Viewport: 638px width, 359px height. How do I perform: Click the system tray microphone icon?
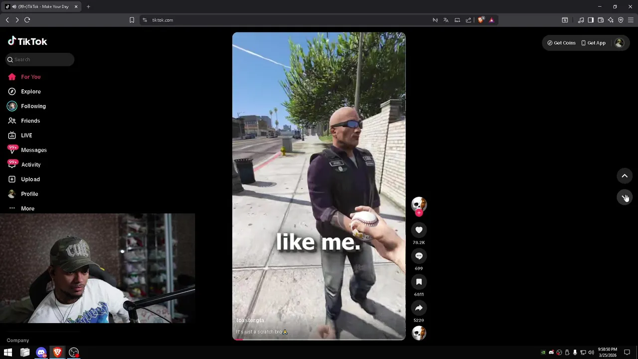[575, 353]
